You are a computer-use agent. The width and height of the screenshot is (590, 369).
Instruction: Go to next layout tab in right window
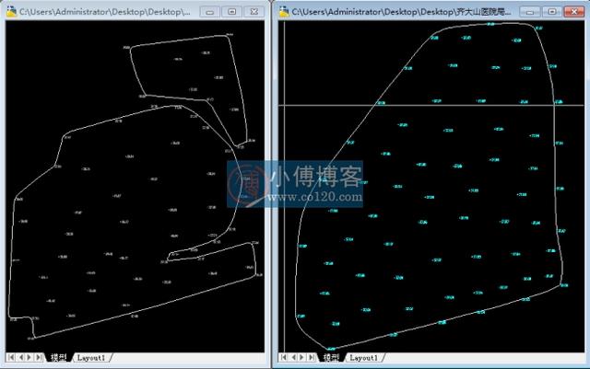point(303,356)
